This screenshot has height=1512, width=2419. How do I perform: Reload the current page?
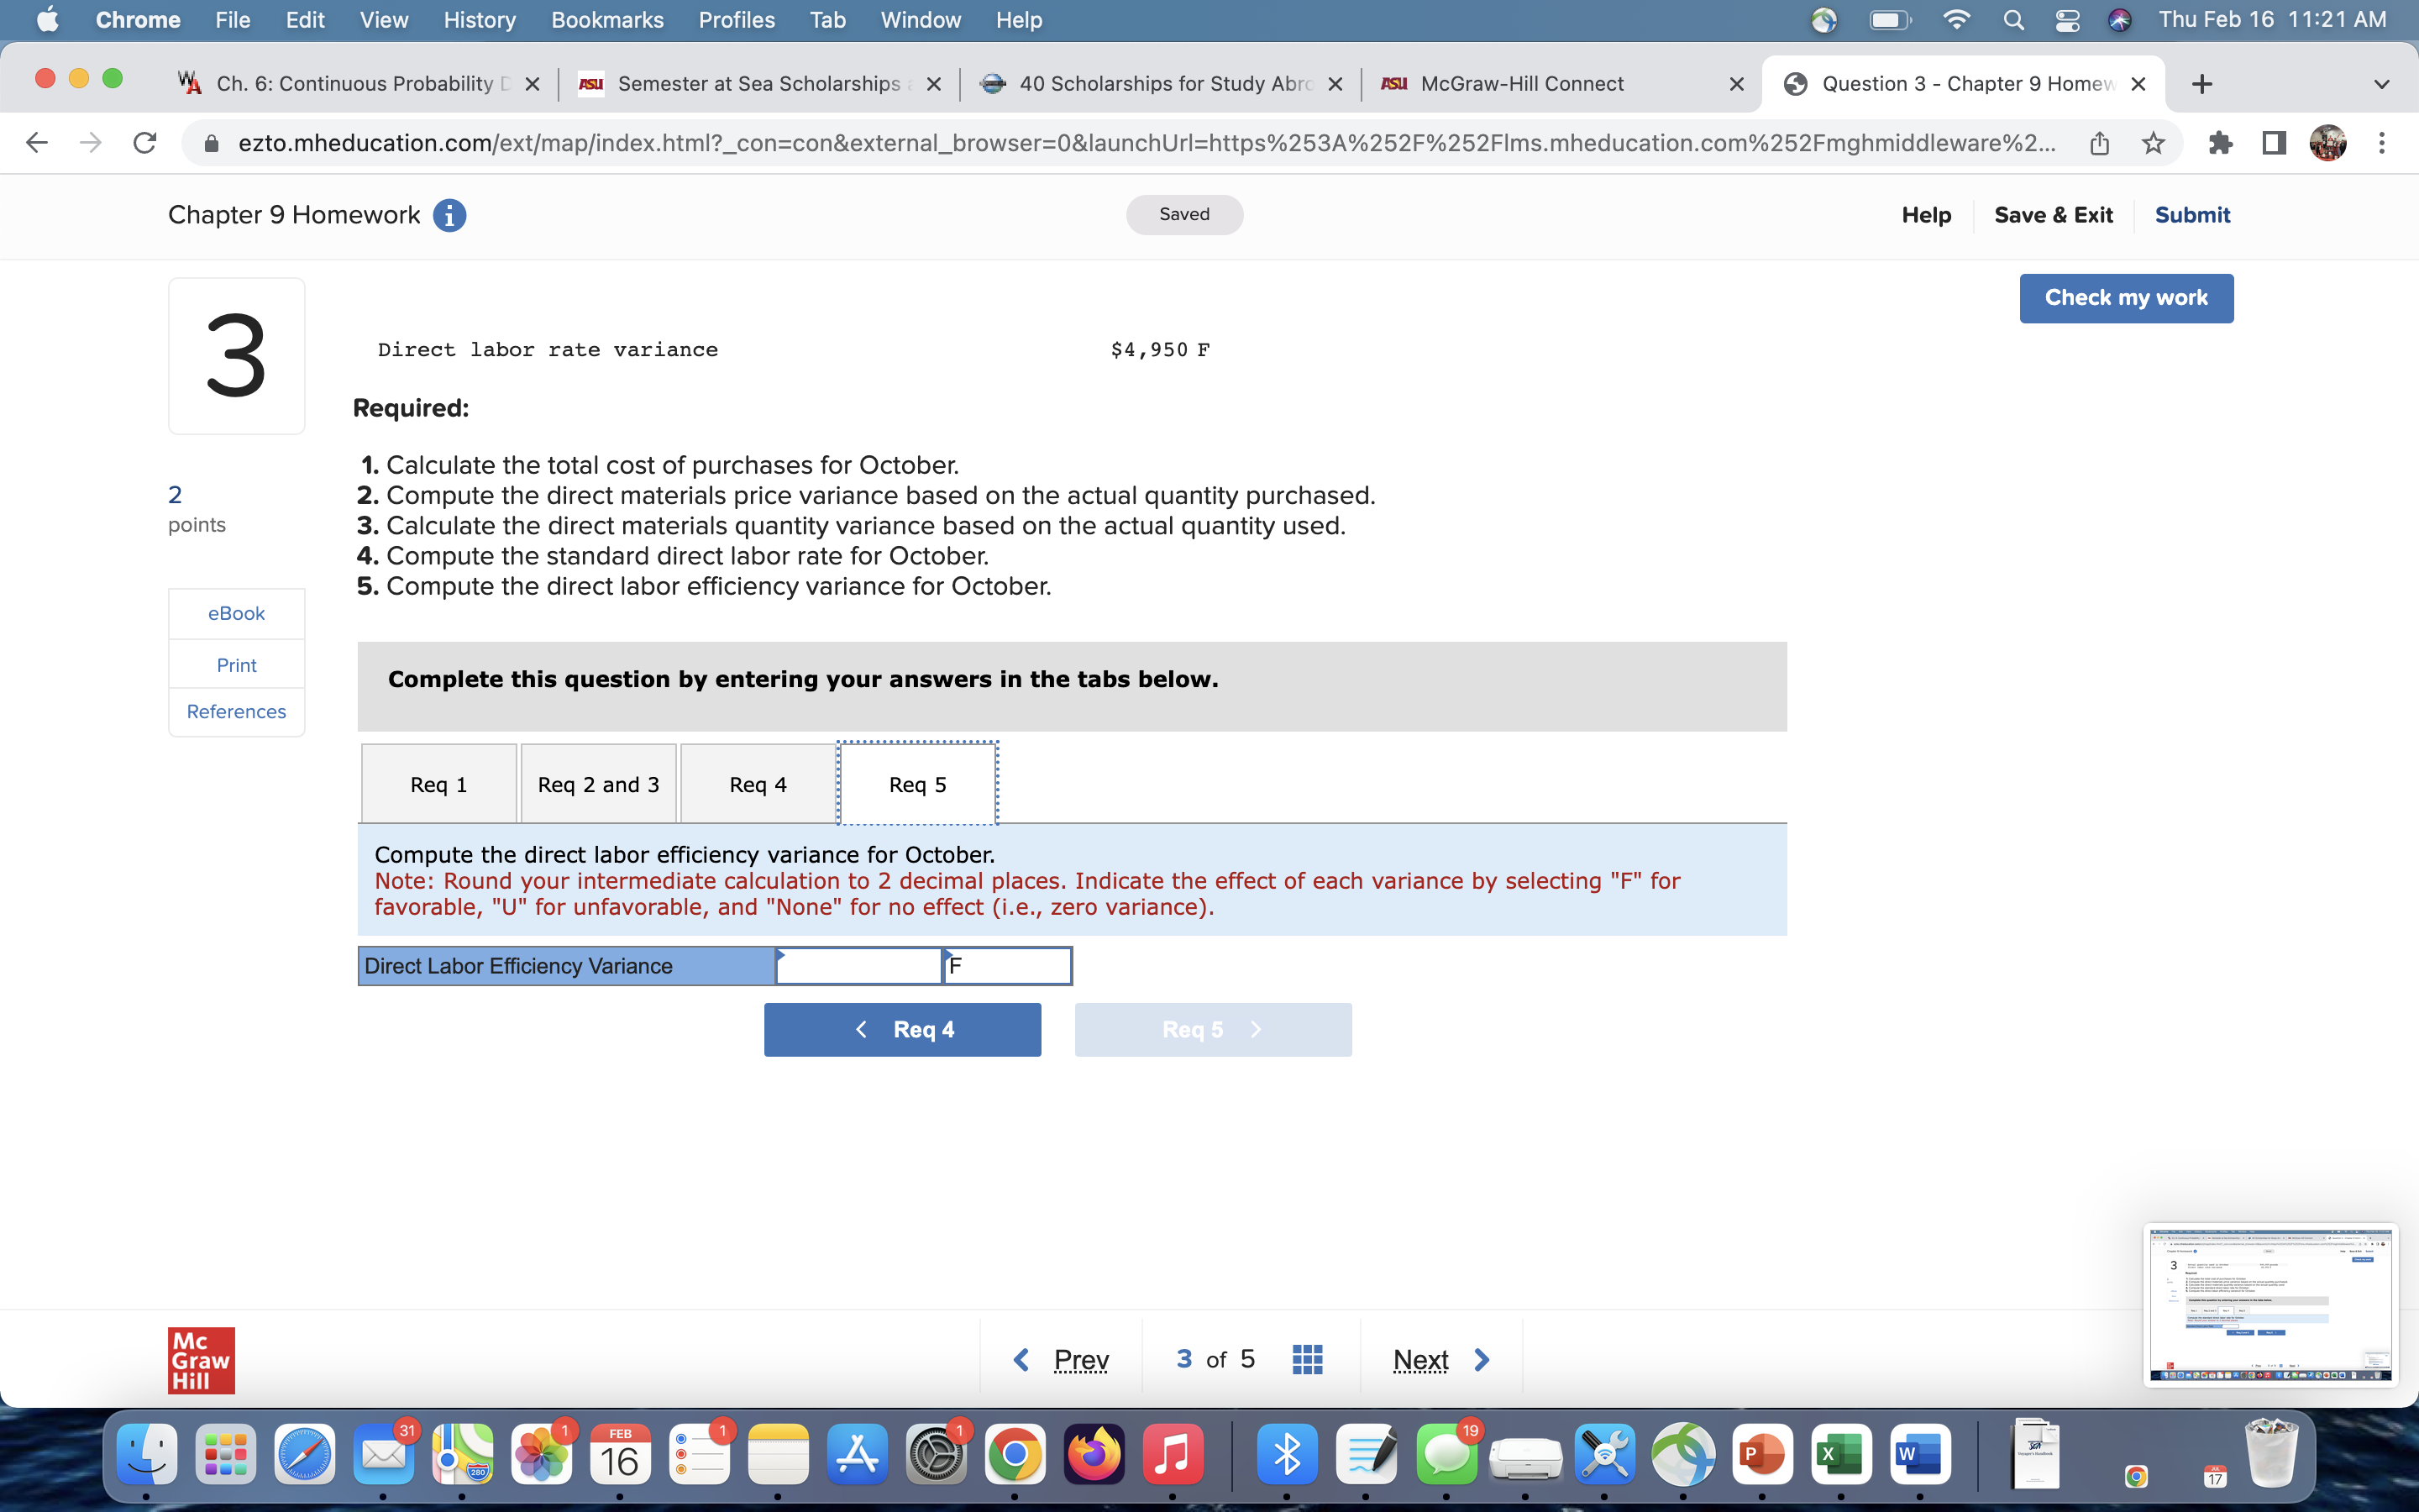coord(145,143)
